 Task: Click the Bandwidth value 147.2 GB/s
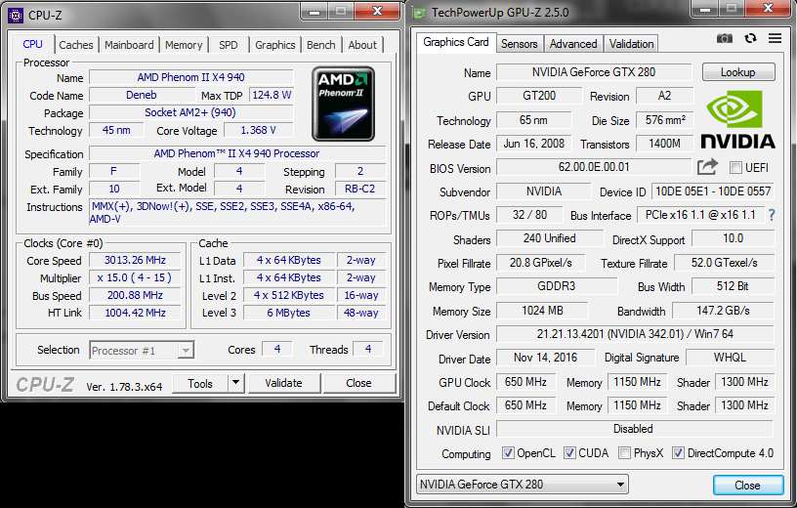[723, 311]
